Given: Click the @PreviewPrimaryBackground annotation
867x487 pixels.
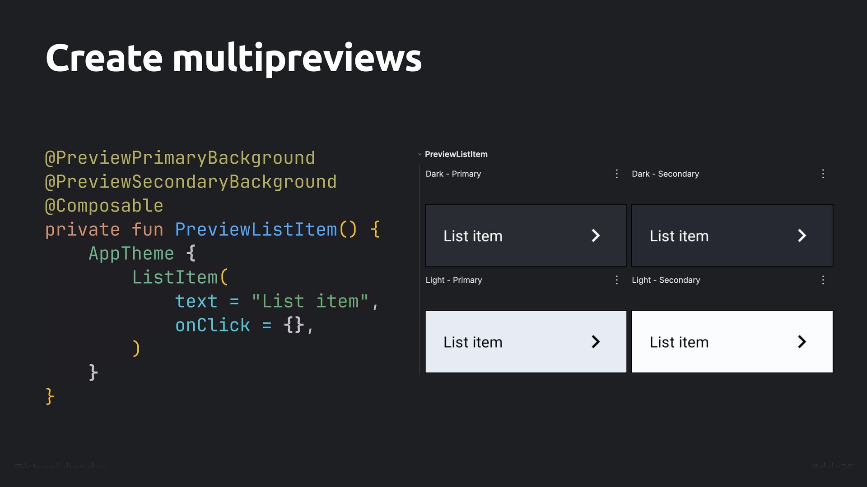Looking at the screenshot, I should click(180, 158).
